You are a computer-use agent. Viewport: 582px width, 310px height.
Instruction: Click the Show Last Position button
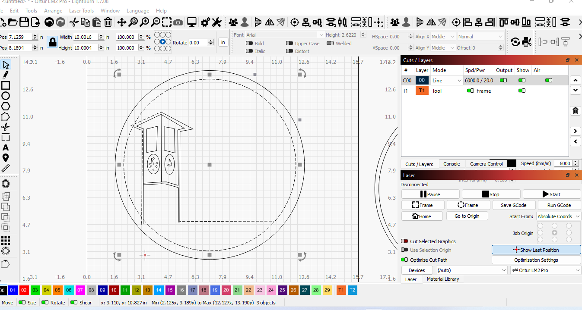(x=536, y=250)
